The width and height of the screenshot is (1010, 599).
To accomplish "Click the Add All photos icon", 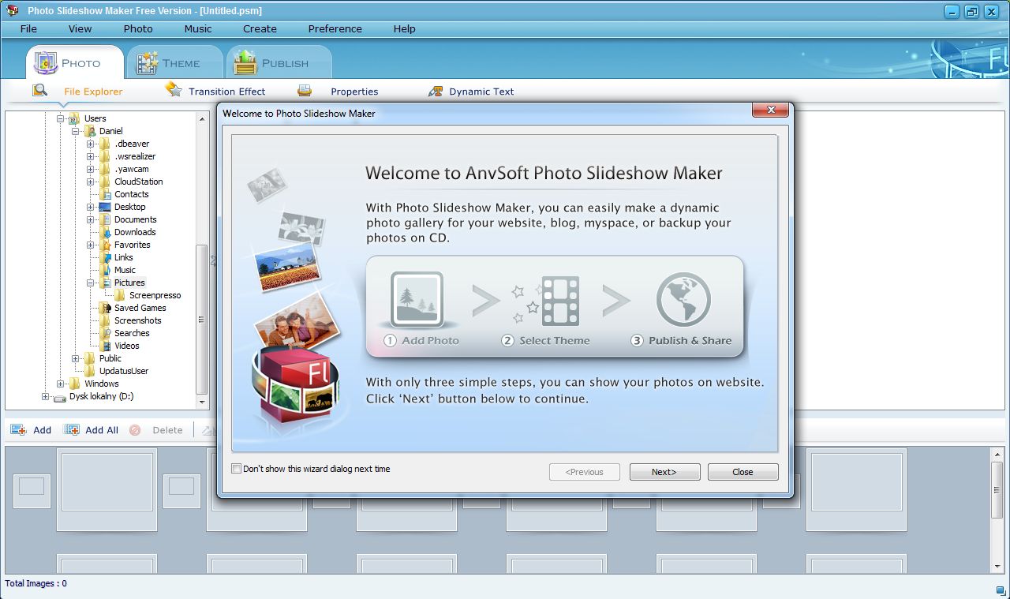I will coord(72,430).
